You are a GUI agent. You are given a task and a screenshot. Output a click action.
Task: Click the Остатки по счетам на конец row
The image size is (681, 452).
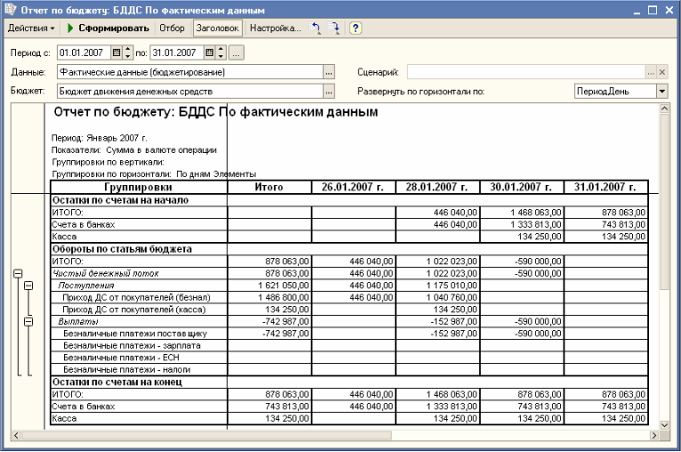pyautogui.click(x=349, y=382)
